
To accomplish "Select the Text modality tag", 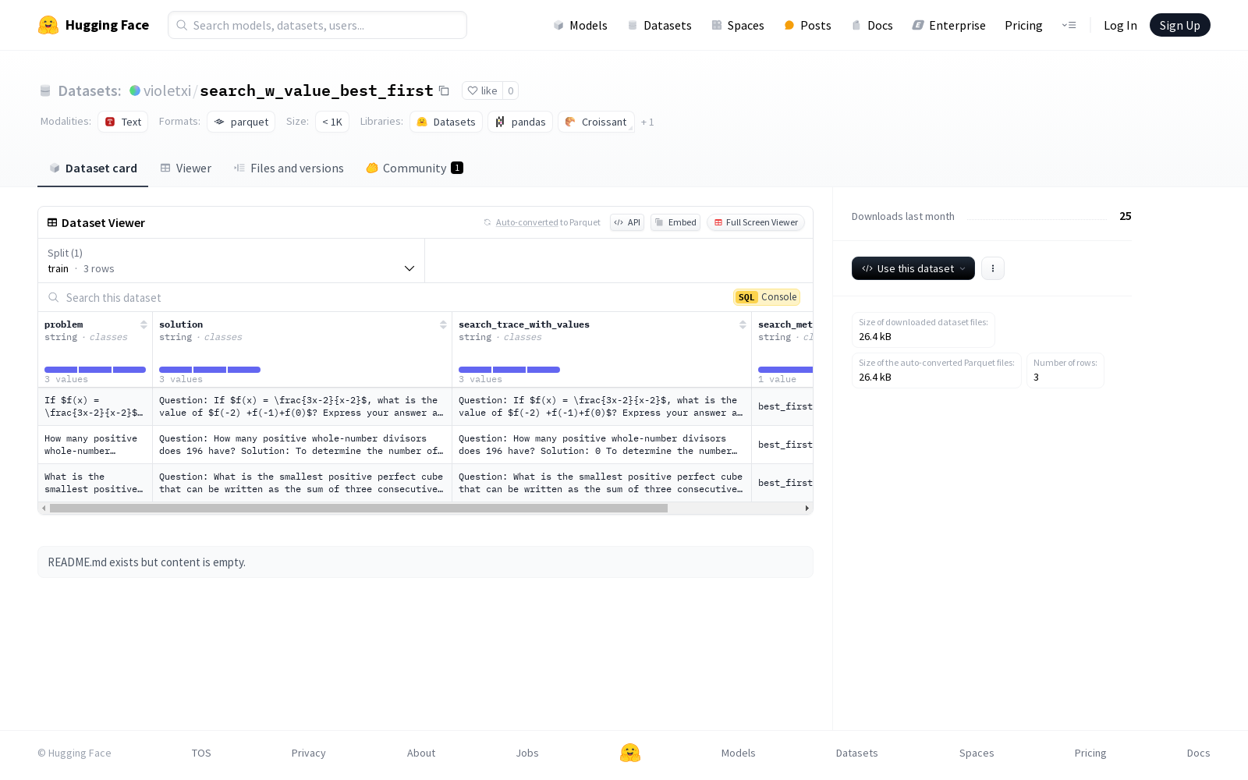I will click(x=123, y=122).
